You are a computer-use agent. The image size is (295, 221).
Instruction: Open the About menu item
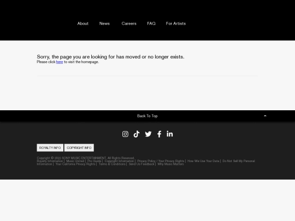pyautogui.click(x=83, y=23)
